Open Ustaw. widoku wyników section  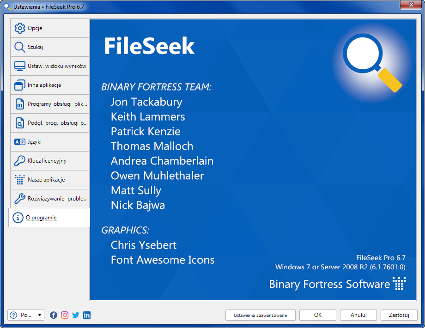pyautogui.click(x=50, y=66)
